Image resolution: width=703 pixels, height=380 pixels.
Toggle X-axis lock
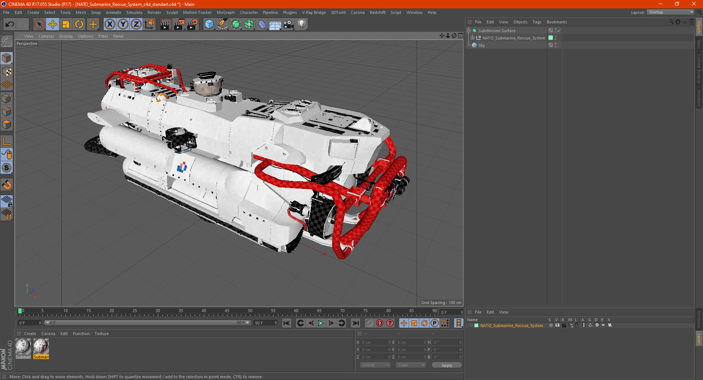[109, 24]
